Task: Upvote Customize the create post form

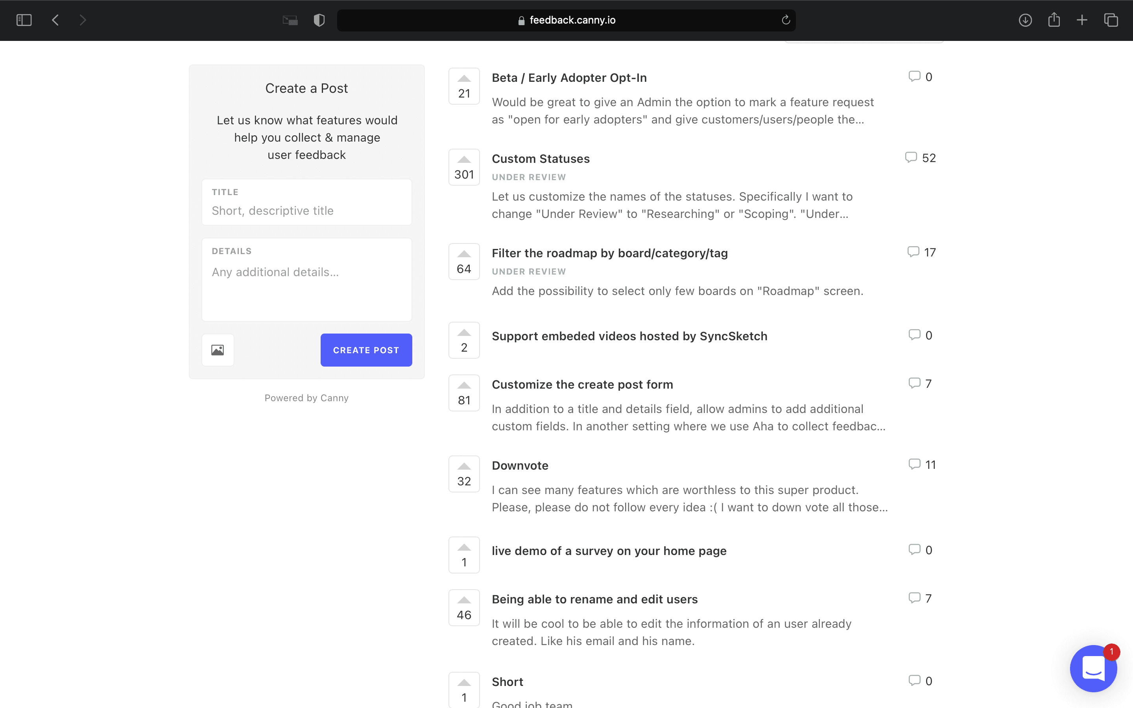Action: coord(464,393)
